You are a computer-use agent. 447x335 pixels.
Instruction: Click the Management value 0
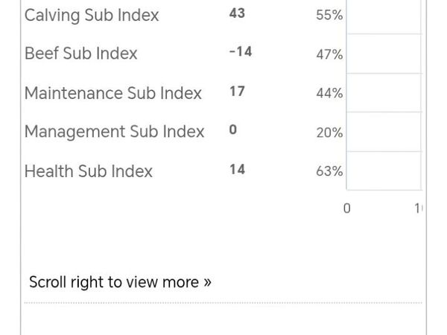(233, 130)
